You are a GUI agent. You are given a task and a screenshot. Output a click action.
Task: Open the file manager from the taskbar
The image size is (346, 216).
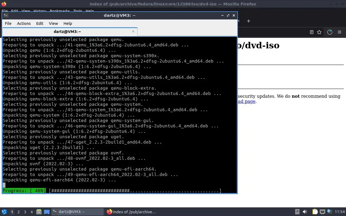click(39, 212)
